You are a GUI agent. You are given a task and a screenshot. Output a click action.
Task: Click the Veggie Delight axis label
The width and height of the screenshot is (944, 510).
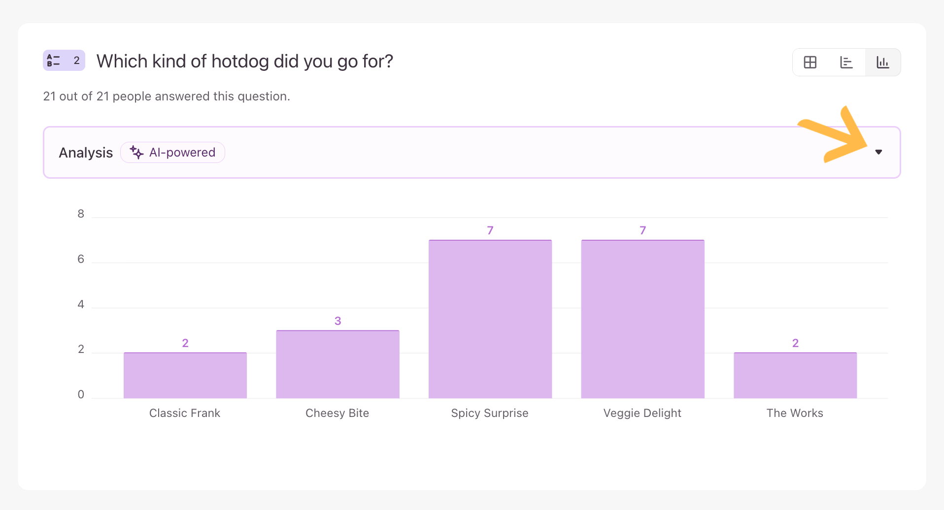(642, 413)
